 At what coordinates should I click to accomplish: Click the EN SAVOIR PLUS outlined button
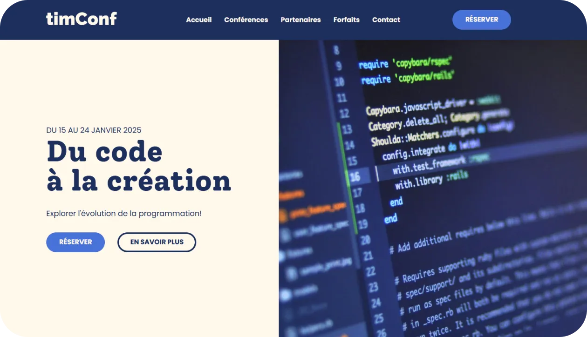click(157, 242)
